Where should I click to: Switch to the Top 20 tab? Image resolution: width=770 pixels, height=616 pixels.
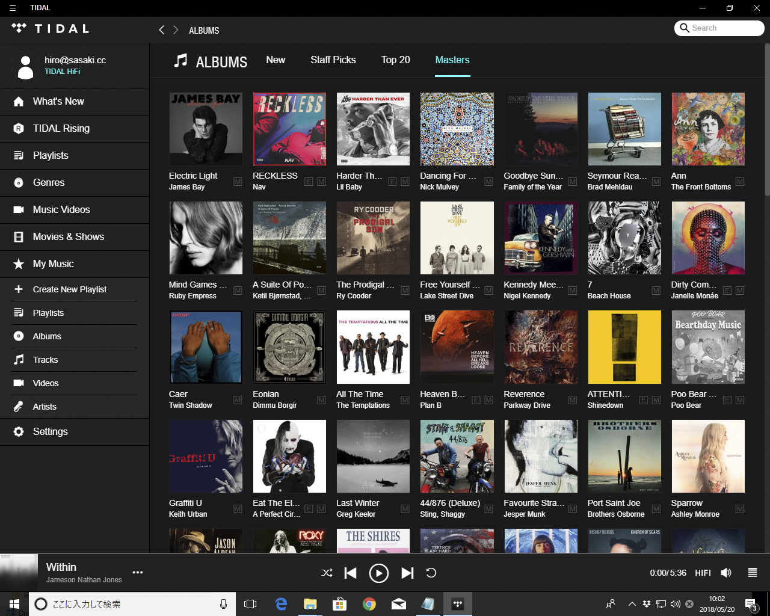click(x=395, y=60)
